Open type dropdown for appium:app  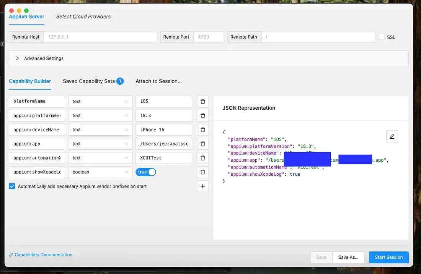(x=100, y=144)
